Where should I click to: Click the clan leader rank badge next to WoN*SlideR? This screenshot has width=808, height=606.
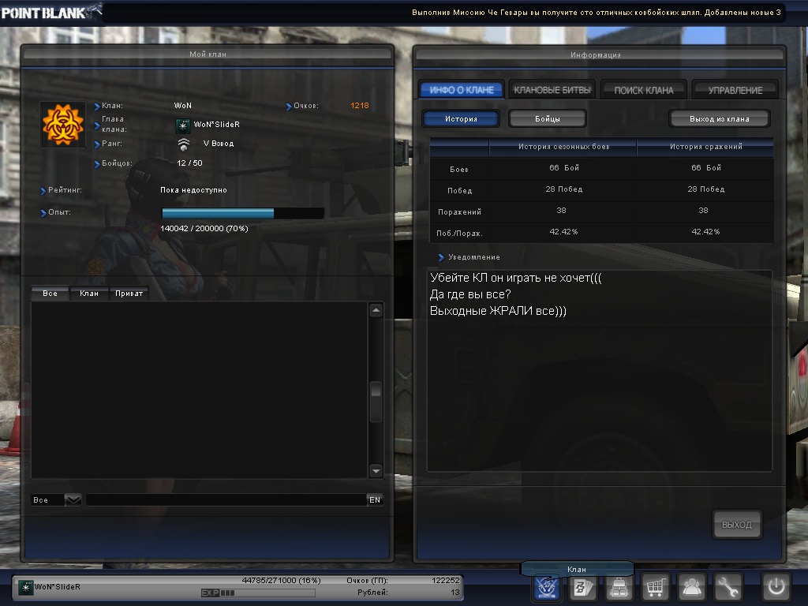pyautogui.click(x=182, y=125)
